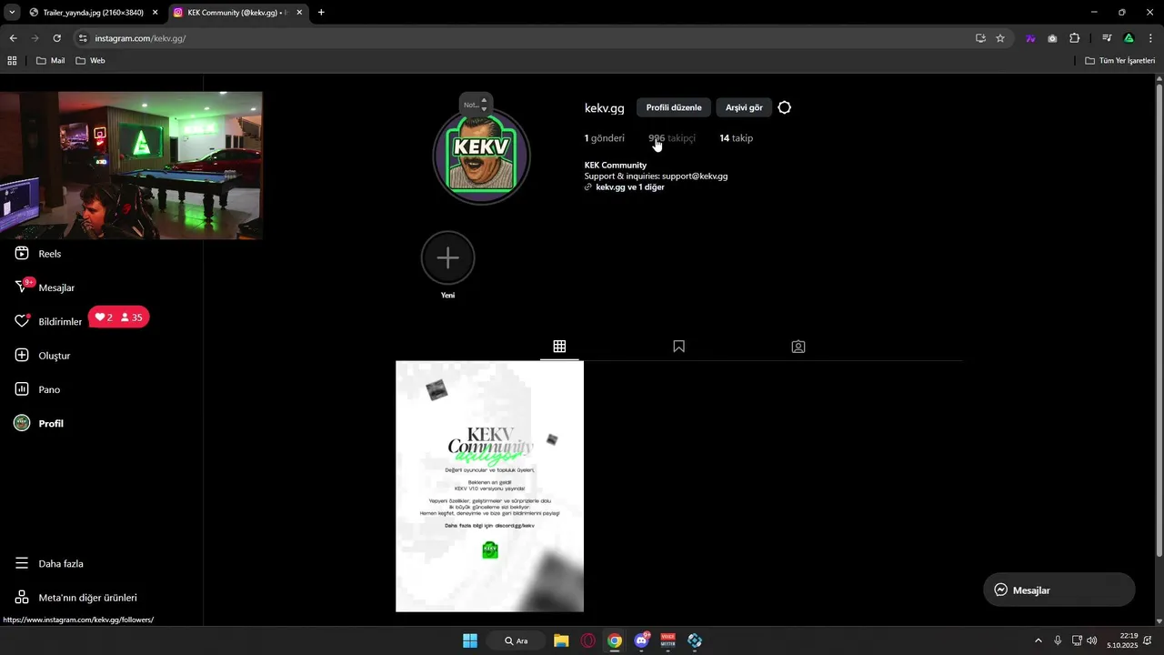Open Tüm Yer İşaretleri folder
Viewport: 1164px width, 655px height.
pos(1119,60)
